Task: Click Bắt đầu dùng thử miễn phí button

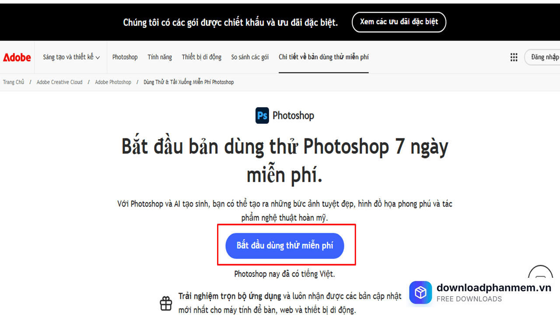Action: [285, 245]
